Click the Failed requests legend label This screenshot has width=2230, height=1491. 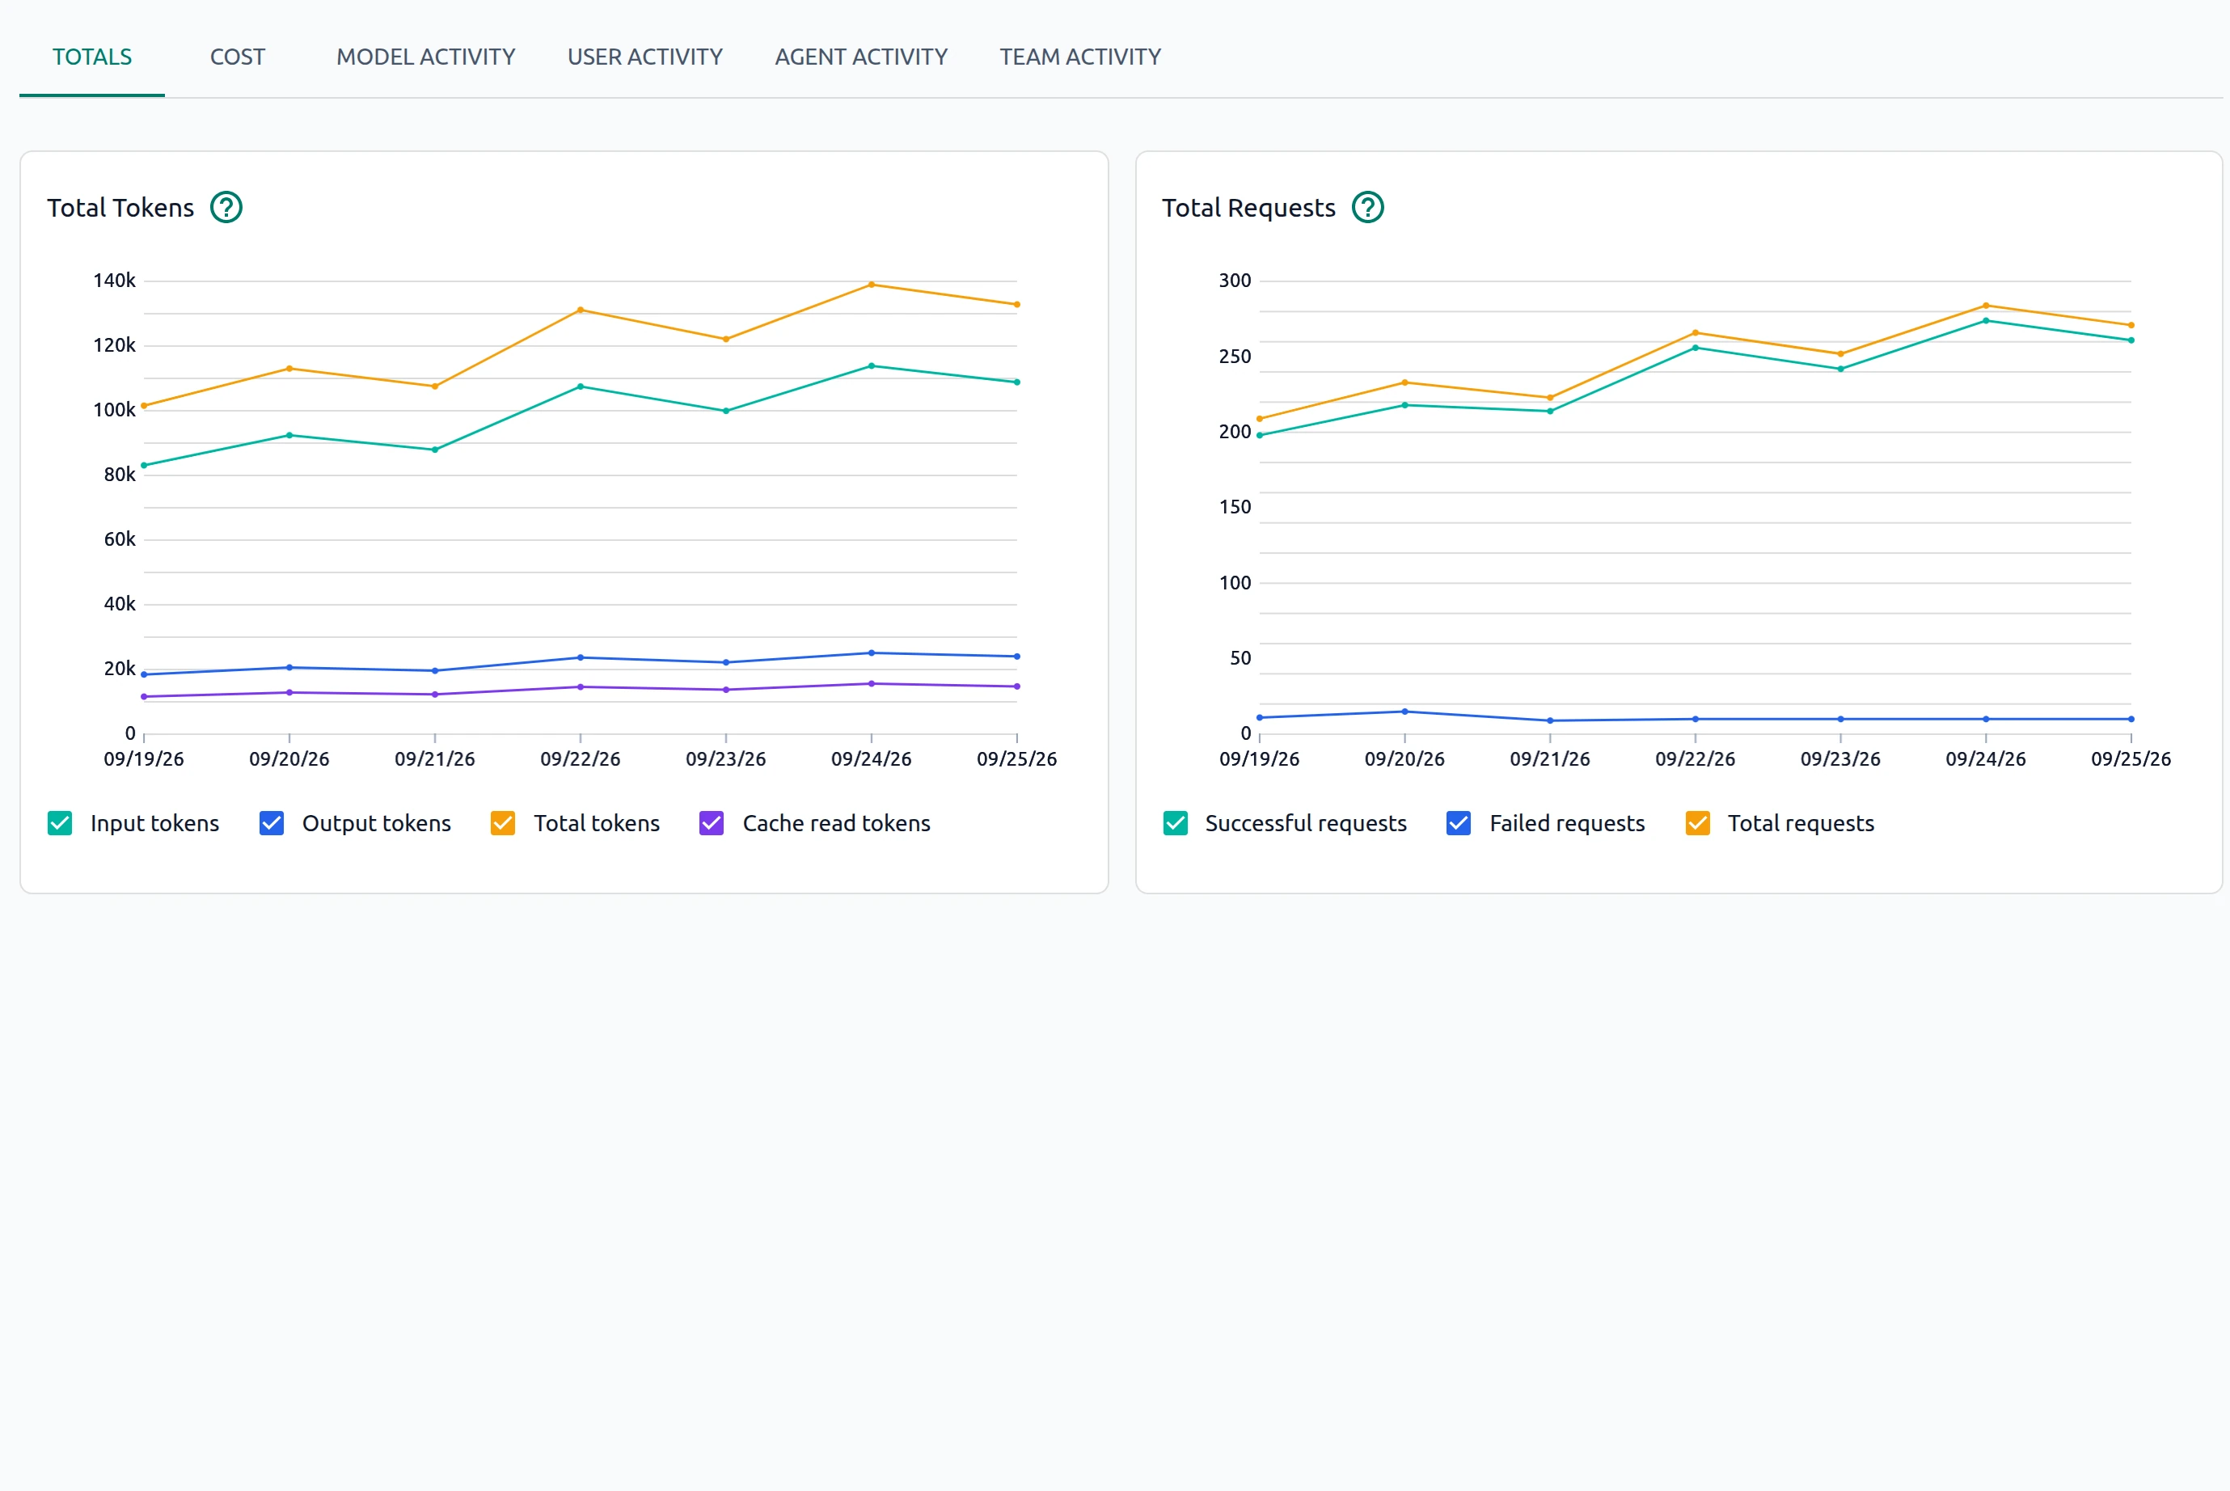click(1567, 823)
